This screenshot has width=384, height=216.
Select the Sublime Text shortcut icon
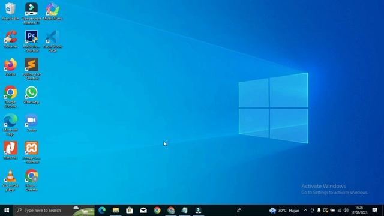pos(31,69)
